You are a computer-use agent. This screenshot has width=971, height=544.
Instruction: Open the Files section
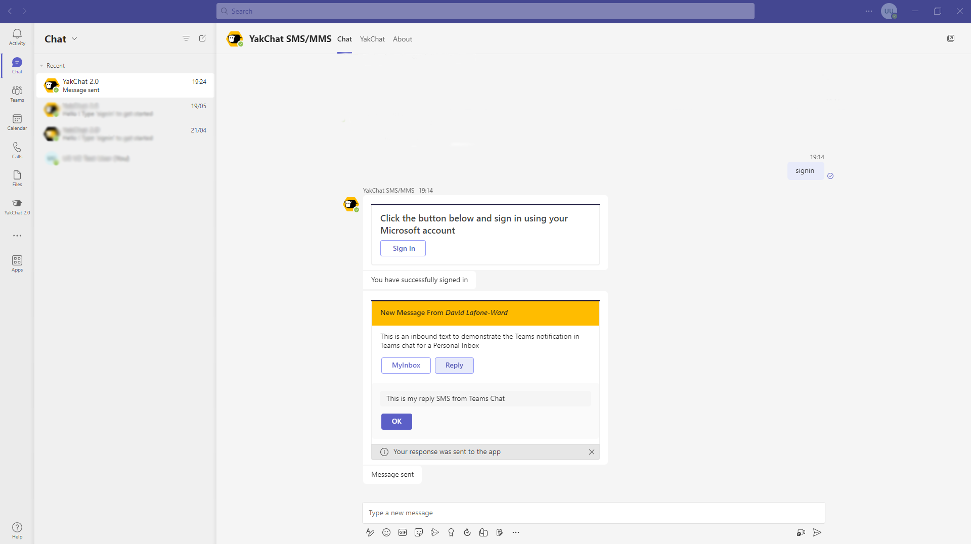click(x=17, y=178)
